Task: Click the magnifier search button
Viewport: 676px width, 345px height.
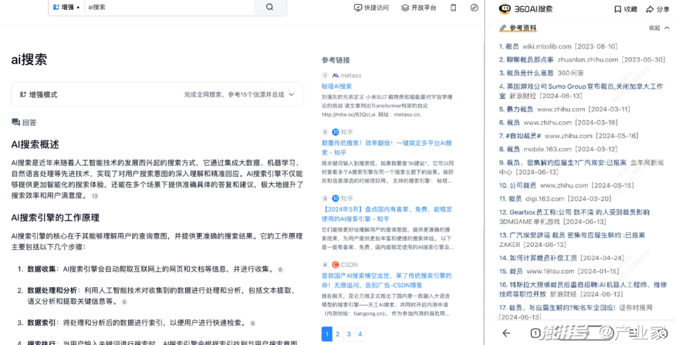Action: (x=270, y=7)
